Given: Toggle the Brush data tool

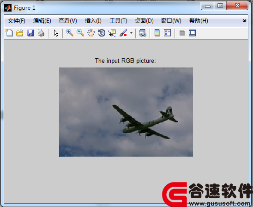Looking at the screenshot, I should pyautogui.click(x=123, y=33).
